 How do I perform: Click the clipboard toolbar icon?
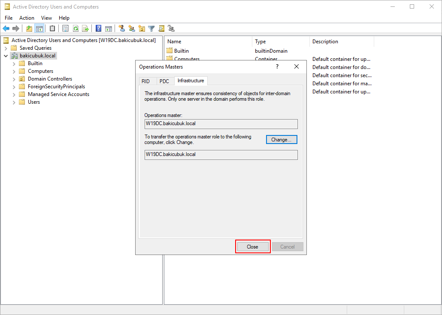[52, 28]
